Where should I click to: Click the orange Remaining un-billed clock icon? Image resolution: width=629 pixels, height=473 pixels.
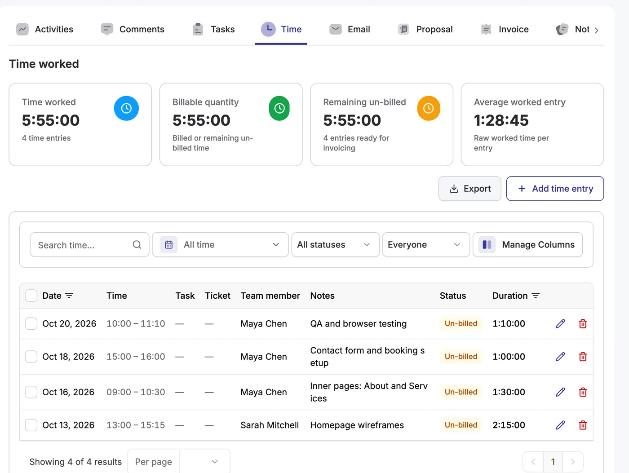[429, 108]
